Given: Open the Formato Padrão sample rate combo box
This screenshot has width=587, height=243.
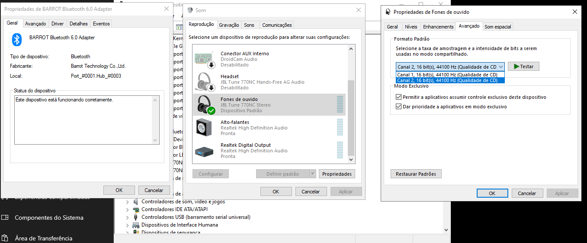Looking at the screenshot, I should (x=450, y=66).
